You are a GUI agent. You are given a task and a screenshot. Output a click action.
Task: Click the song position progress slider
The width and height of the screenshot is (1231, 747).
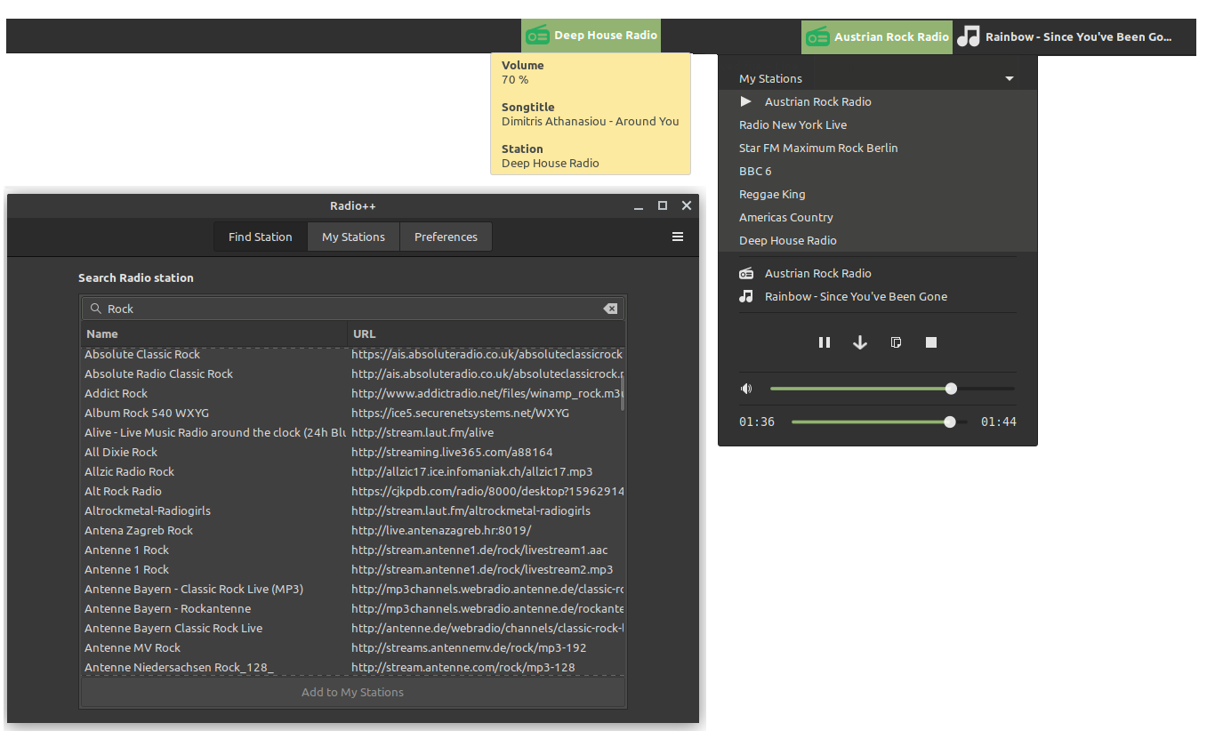879,422
